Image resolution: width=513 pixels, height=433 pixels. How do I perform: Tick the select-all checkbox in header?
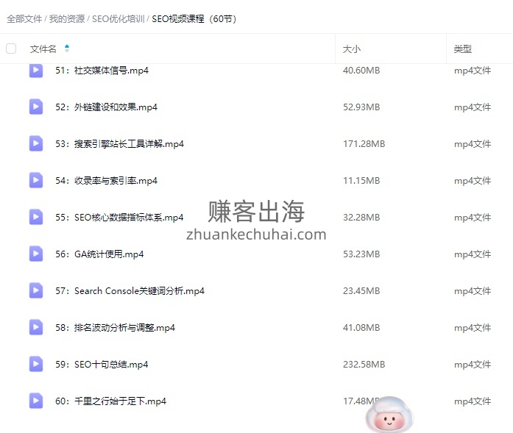[11, 49]
